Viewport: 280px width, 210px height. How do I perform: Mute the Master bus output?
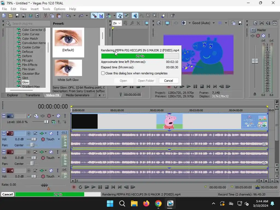pyautogui.click(x=263, y=36)
